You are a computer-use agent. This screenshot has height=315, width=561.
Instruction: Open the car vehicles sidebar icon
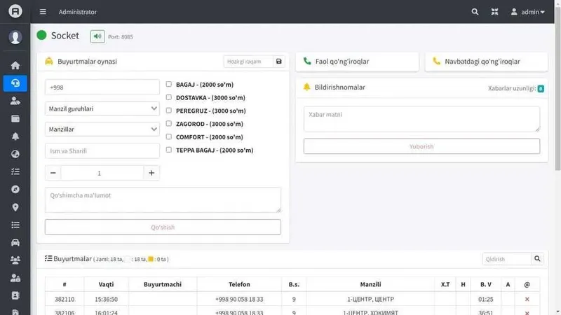click(x=15, y=242)
